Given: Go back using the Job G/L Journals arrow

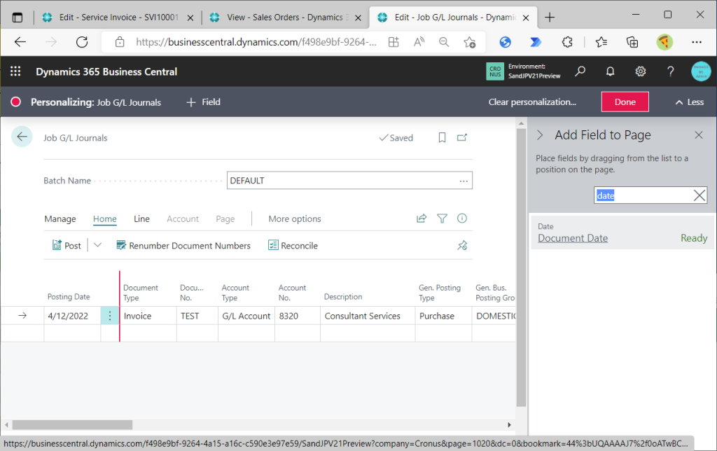Looking at the screenshot, I should click(x=22, y=137).
